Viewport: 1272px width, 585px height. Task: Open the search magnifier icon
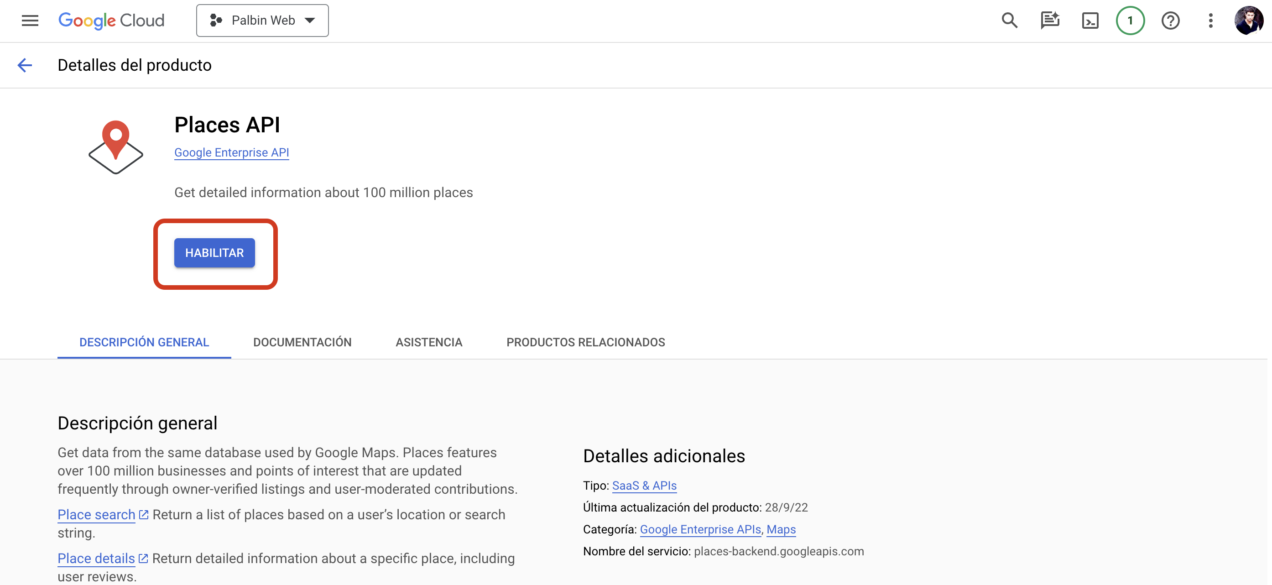pos(1009,21)
